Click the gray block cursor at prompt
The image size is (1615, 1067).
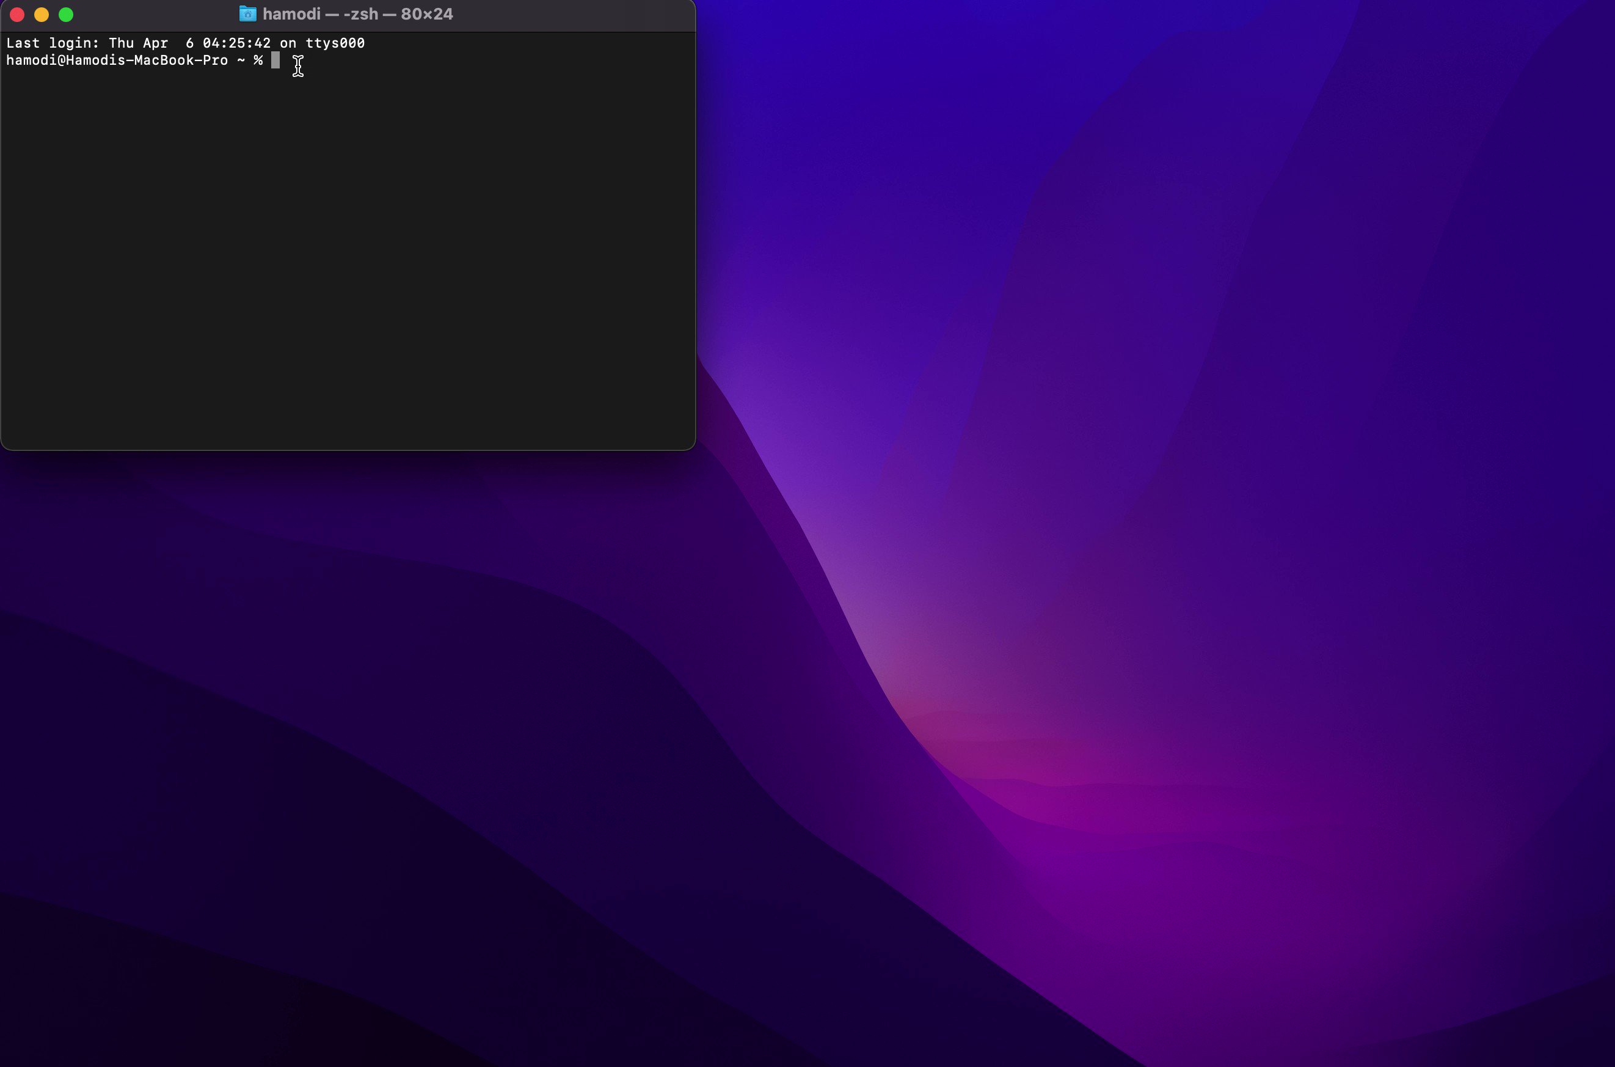(x=275, y=61)
